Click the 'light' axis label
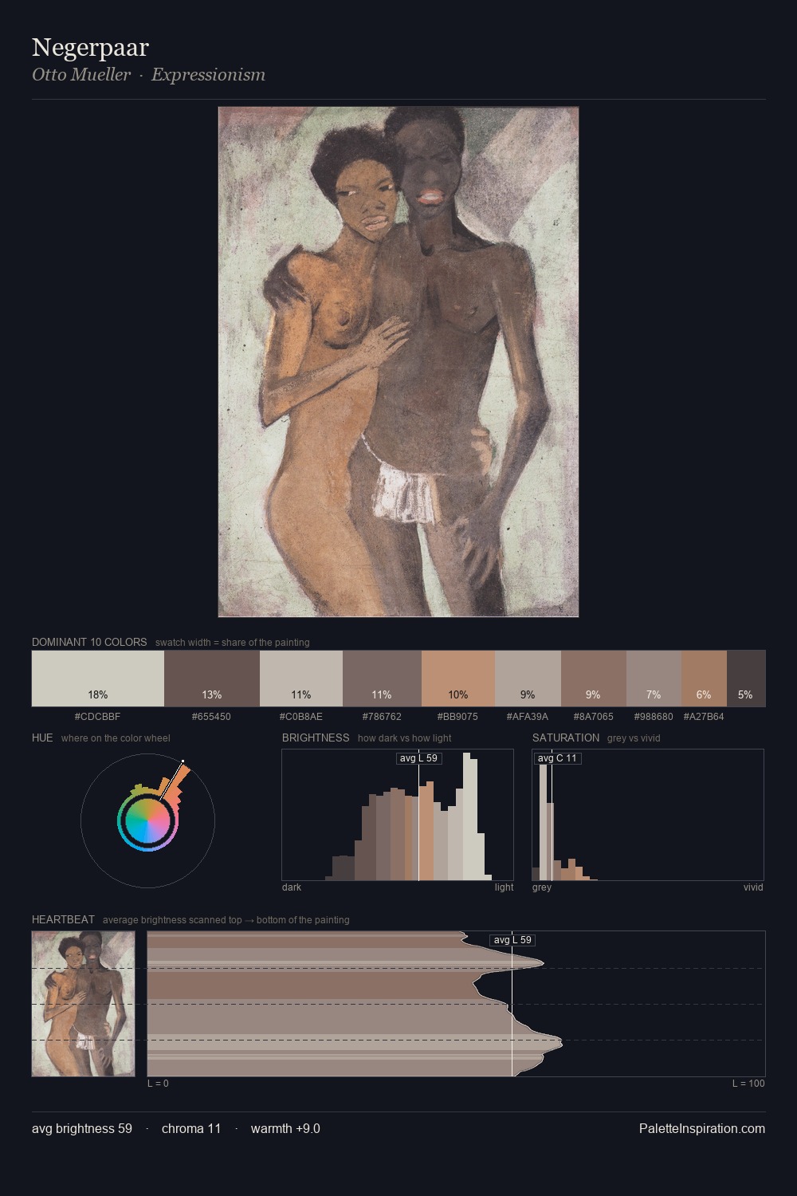797x1196 pixels. tap(505, 887)
